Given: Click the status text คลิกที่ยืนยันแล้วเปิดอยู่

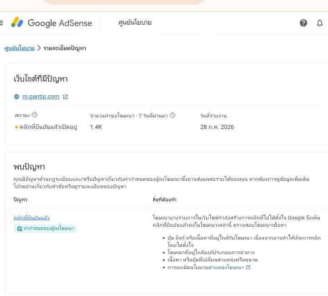Looking at the screenshot, I should [48, 127].
